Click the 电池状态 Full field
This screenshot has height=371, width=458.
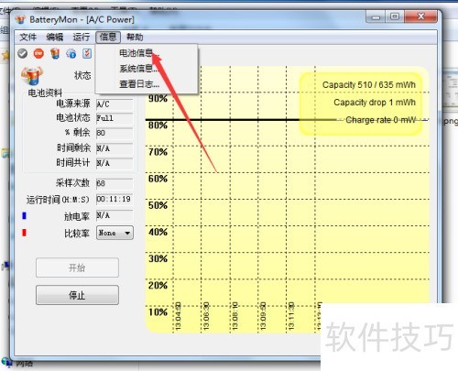click(114, 118)
